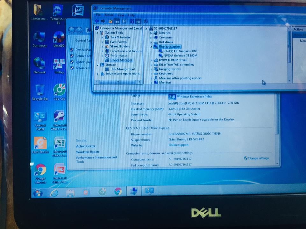
Task: Open the View menu
Action: pos(121,15)
